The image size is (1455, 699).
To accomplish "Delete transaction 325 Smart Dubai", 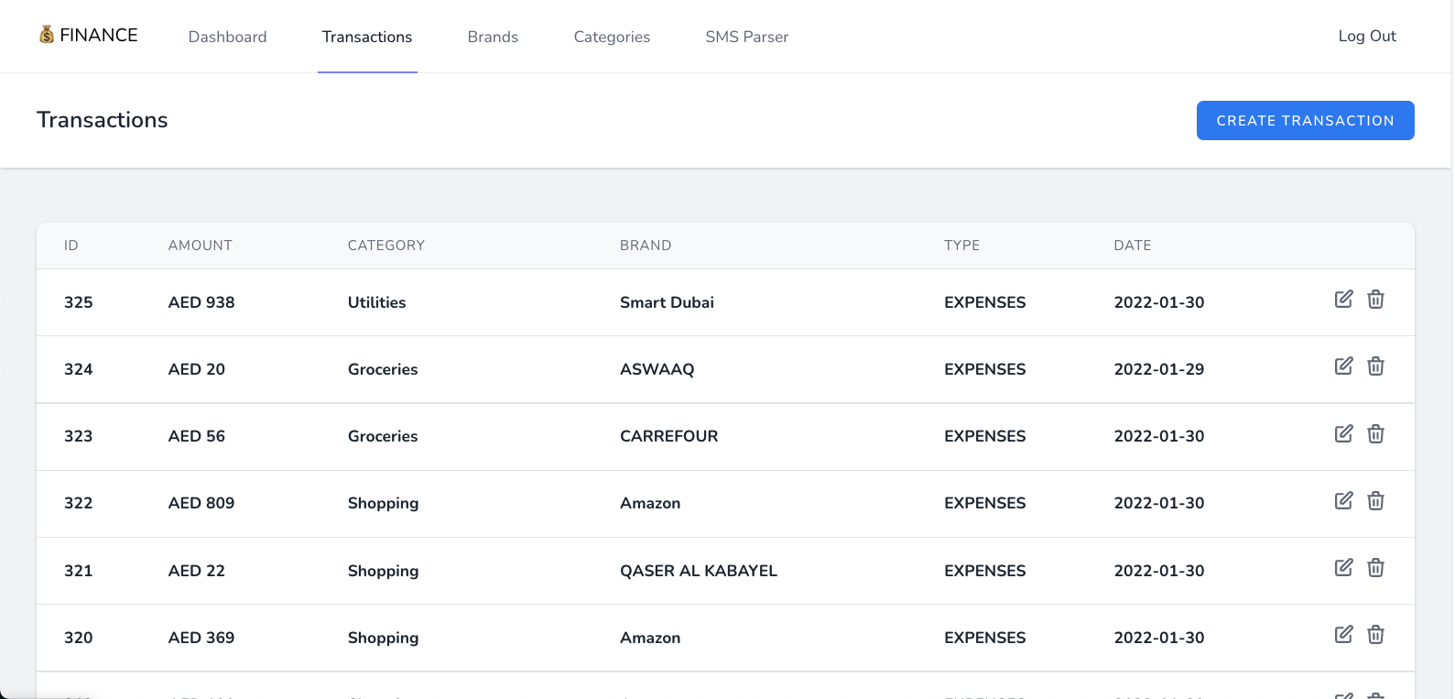I will click(x=1375, y=299).
